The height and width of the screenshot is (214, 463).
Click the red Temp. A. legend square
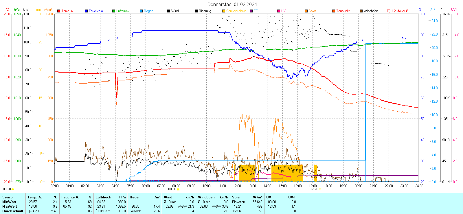tap(59, 11)
